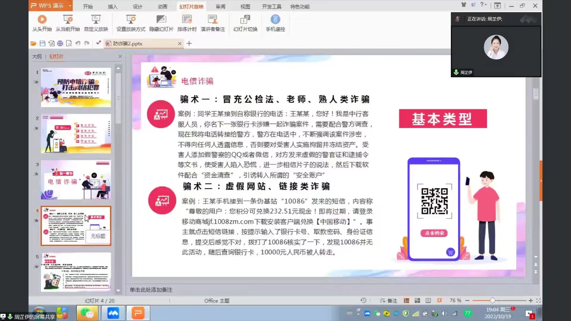
Task: Select slide 3 电信诈骗 thumbnail
Action: [x=76, y=180]
